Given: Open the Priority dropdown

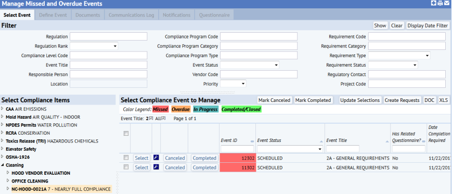Looking at the screenshot, I should tap(233, 84).
